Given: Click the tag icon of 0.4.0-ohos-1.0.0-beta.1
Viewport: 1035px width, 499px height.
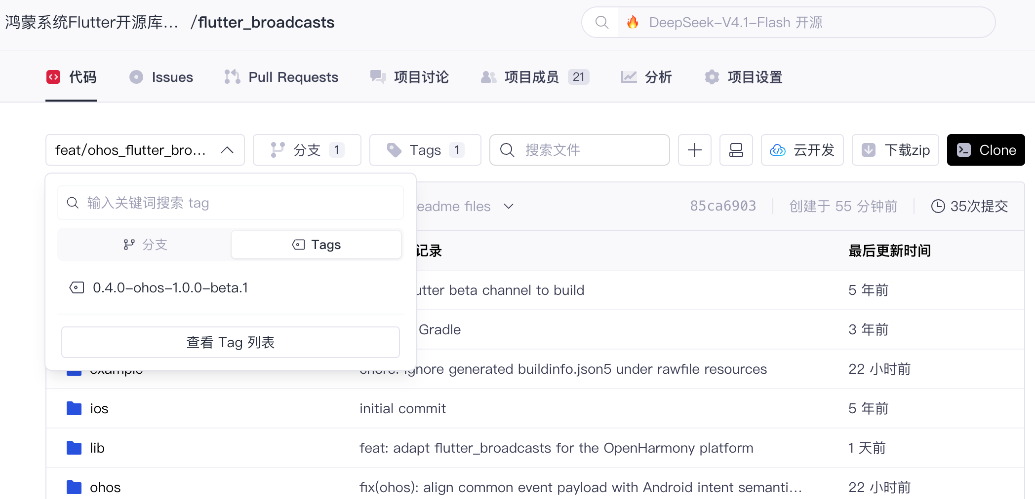Looking at the screenshot, I should pyautogui.click(x=77, y=287).
